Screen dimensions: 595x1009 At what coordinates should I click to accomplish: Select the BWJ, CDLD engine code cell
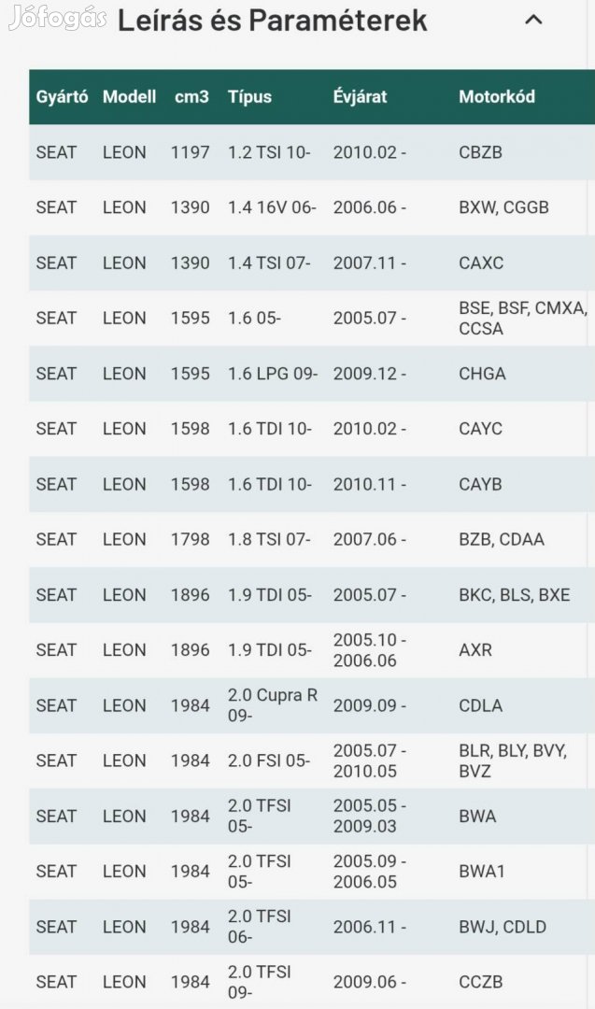(503, 927)
